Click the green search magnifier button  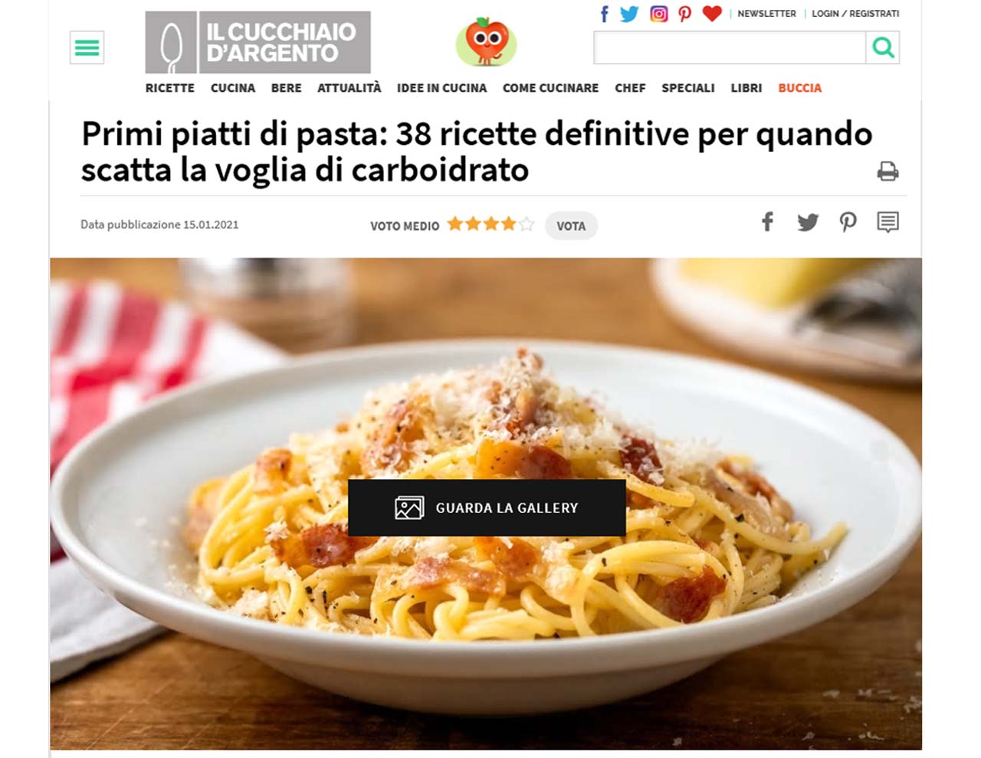(x=883, y=48)
